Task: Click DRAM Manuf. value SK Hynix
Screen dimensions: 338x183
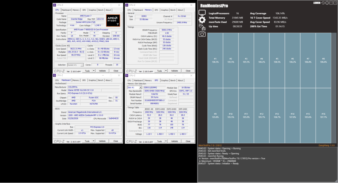Action: [154, 97]
